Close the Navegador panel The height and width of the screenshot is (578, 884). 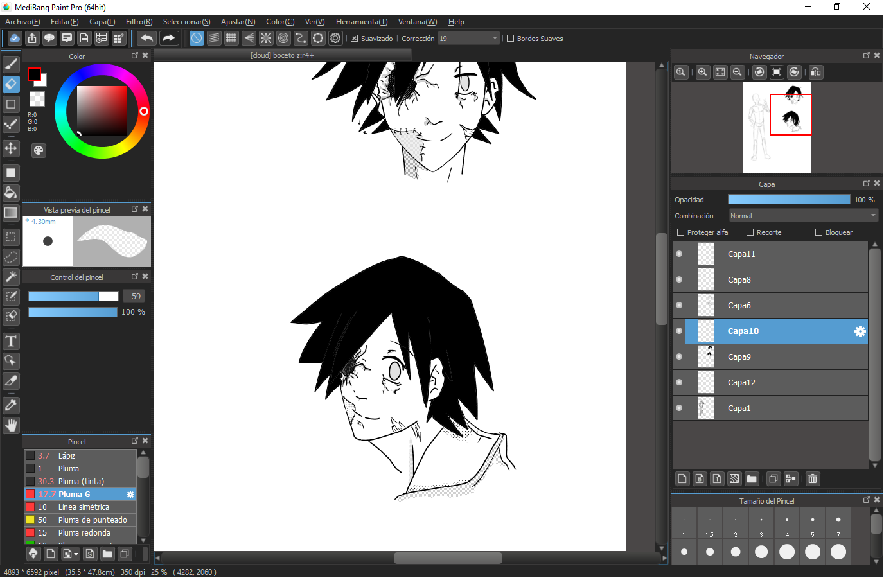coord(877,56)
